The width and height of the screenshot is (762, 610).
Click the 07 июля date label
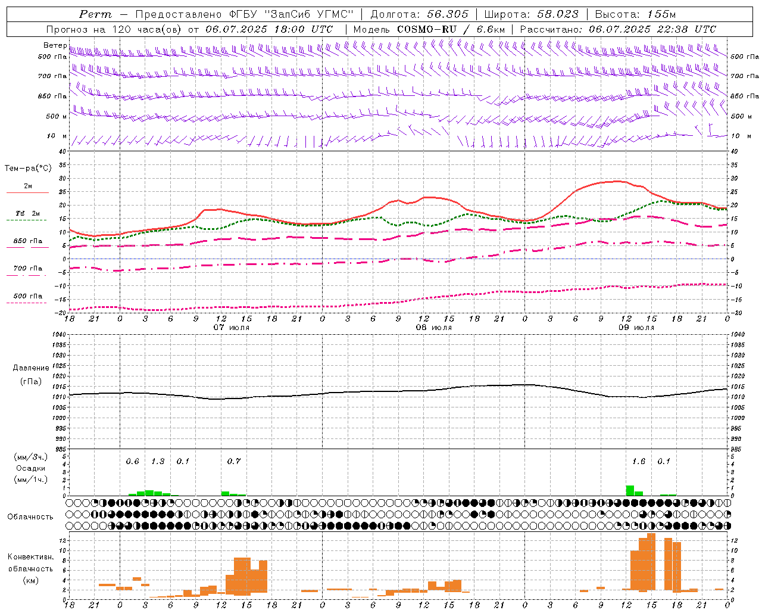coord(232,328)
